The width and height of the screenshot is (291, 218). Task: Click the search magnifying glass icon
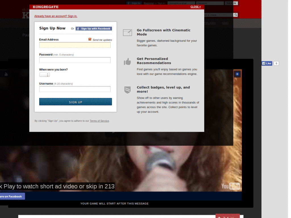(235, 15)
